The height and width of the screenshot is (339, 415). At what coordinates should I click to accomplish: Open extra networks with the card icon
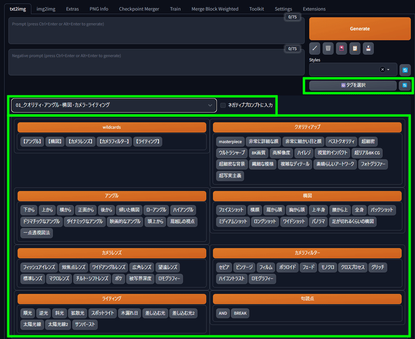coord(342,48)
